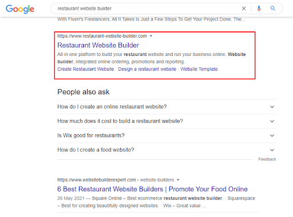Viewport: 293px width, 217px height.
Task: Open the Design a restaurant website sitelink
Action: pos(147,69)
